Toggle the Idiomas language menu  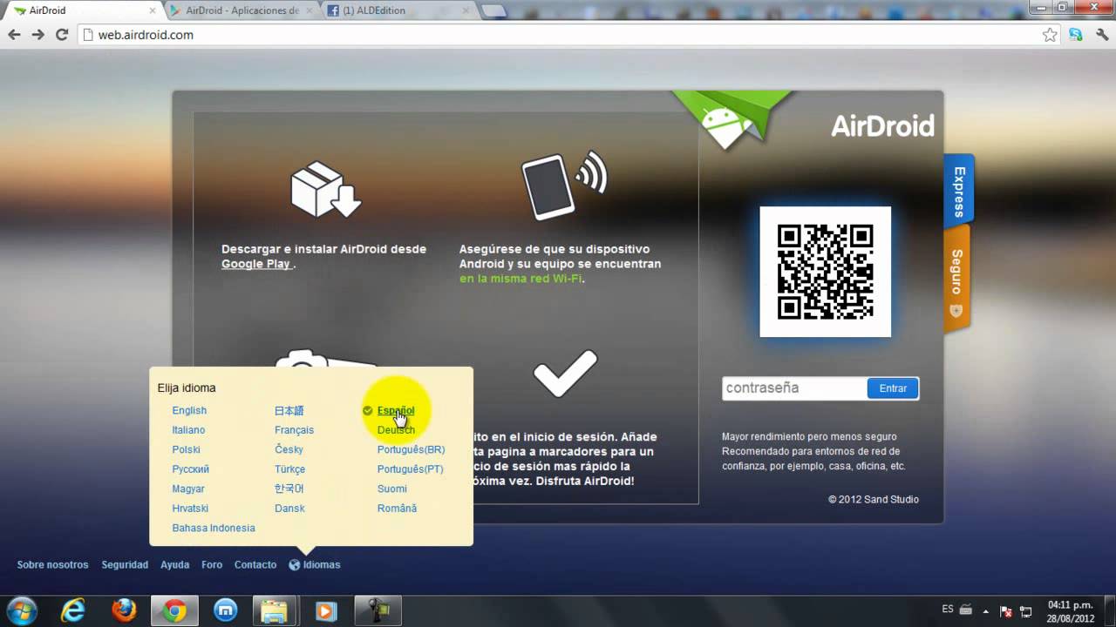(x=315, y=565)
